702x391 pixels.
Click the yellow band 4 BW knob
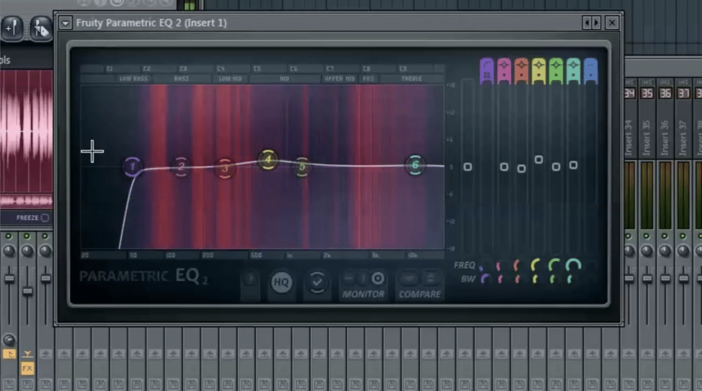coord(535,280)
